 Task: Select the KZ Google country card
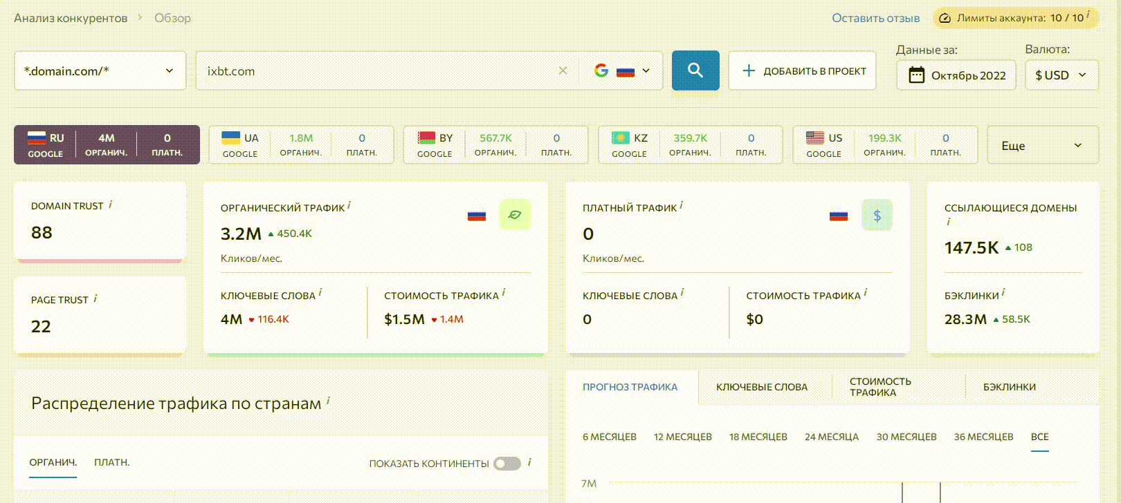click(690, 144)
